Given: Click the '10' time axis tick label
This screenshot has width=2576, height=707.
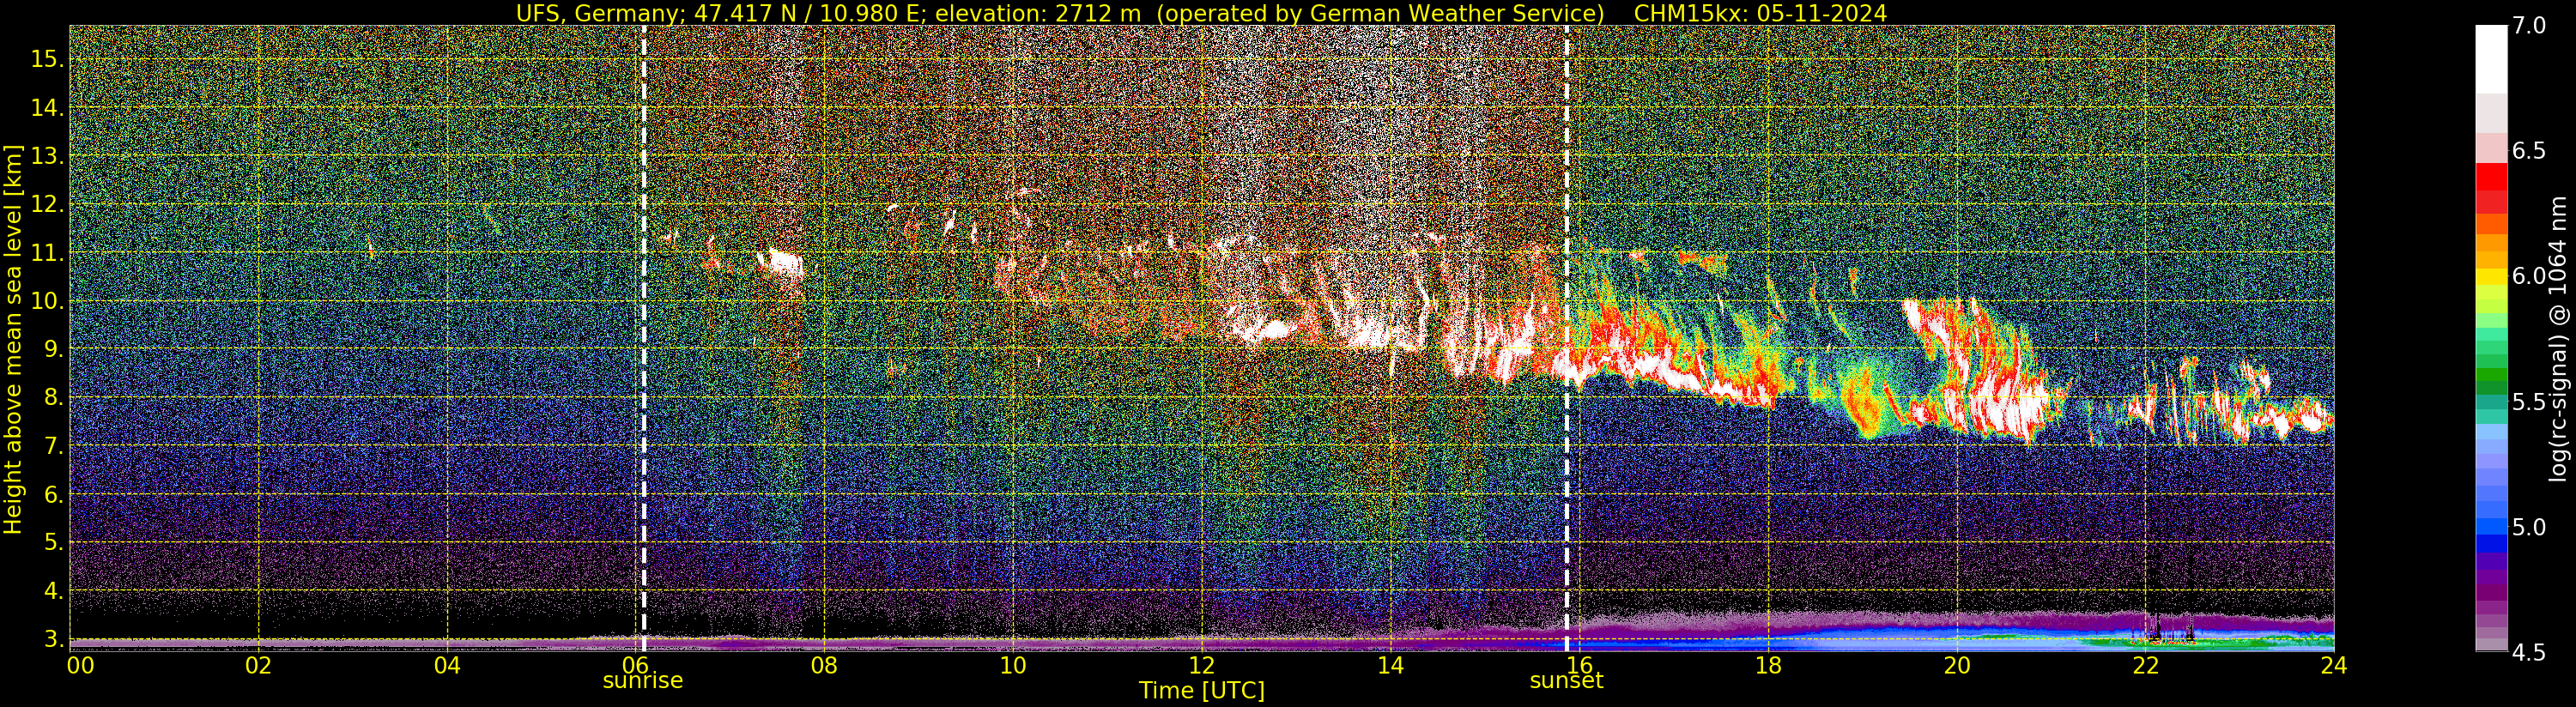Looking at the screenshot, I should click(1012, 665).
